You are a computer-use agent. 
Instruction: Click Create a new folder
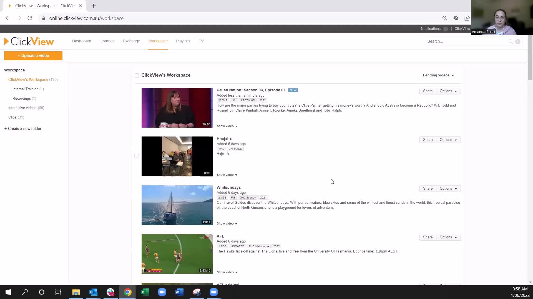point(23,128)
